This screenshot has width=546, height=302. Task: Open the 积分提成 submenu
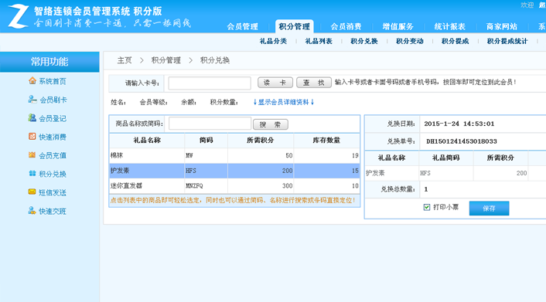click(455, 41)
